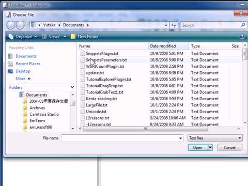Click the Open button

click(198, 147)
